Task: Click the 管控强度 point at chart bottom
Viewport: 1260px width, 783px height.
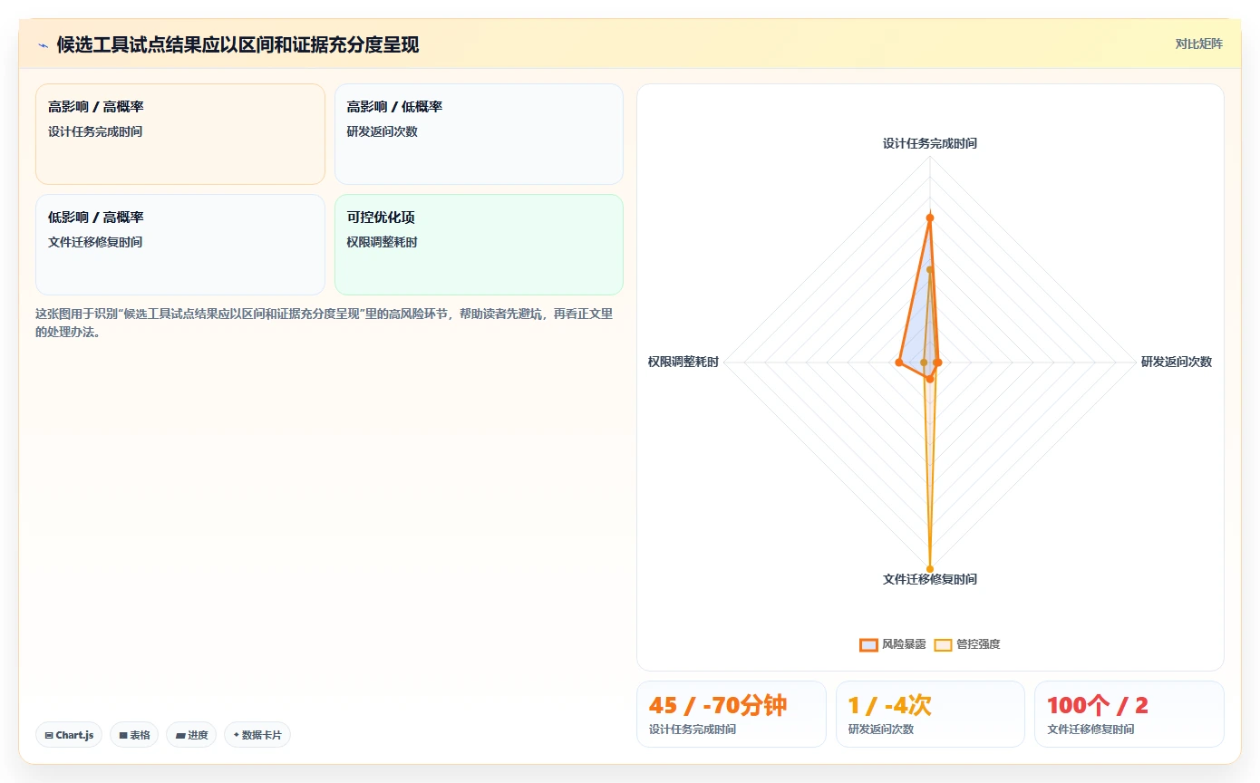Action: 930,569
